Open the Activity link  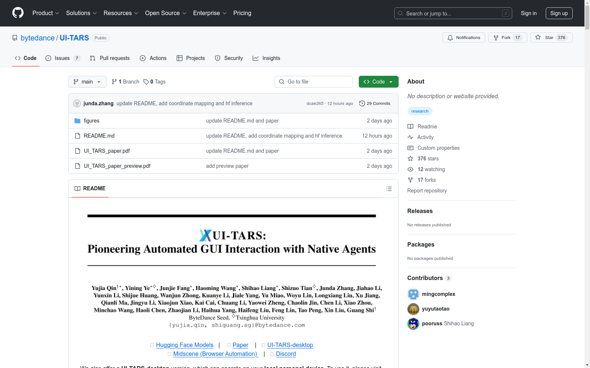tap(421, 137)
